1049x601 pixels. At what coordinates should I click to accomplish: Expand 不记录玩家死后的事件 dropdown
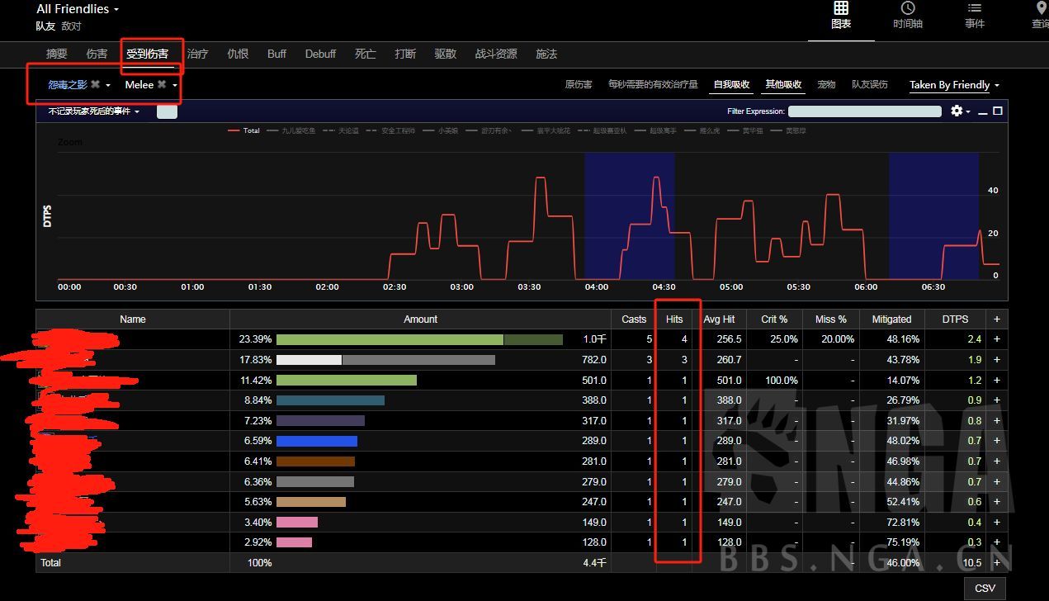(x=93, y=111)
